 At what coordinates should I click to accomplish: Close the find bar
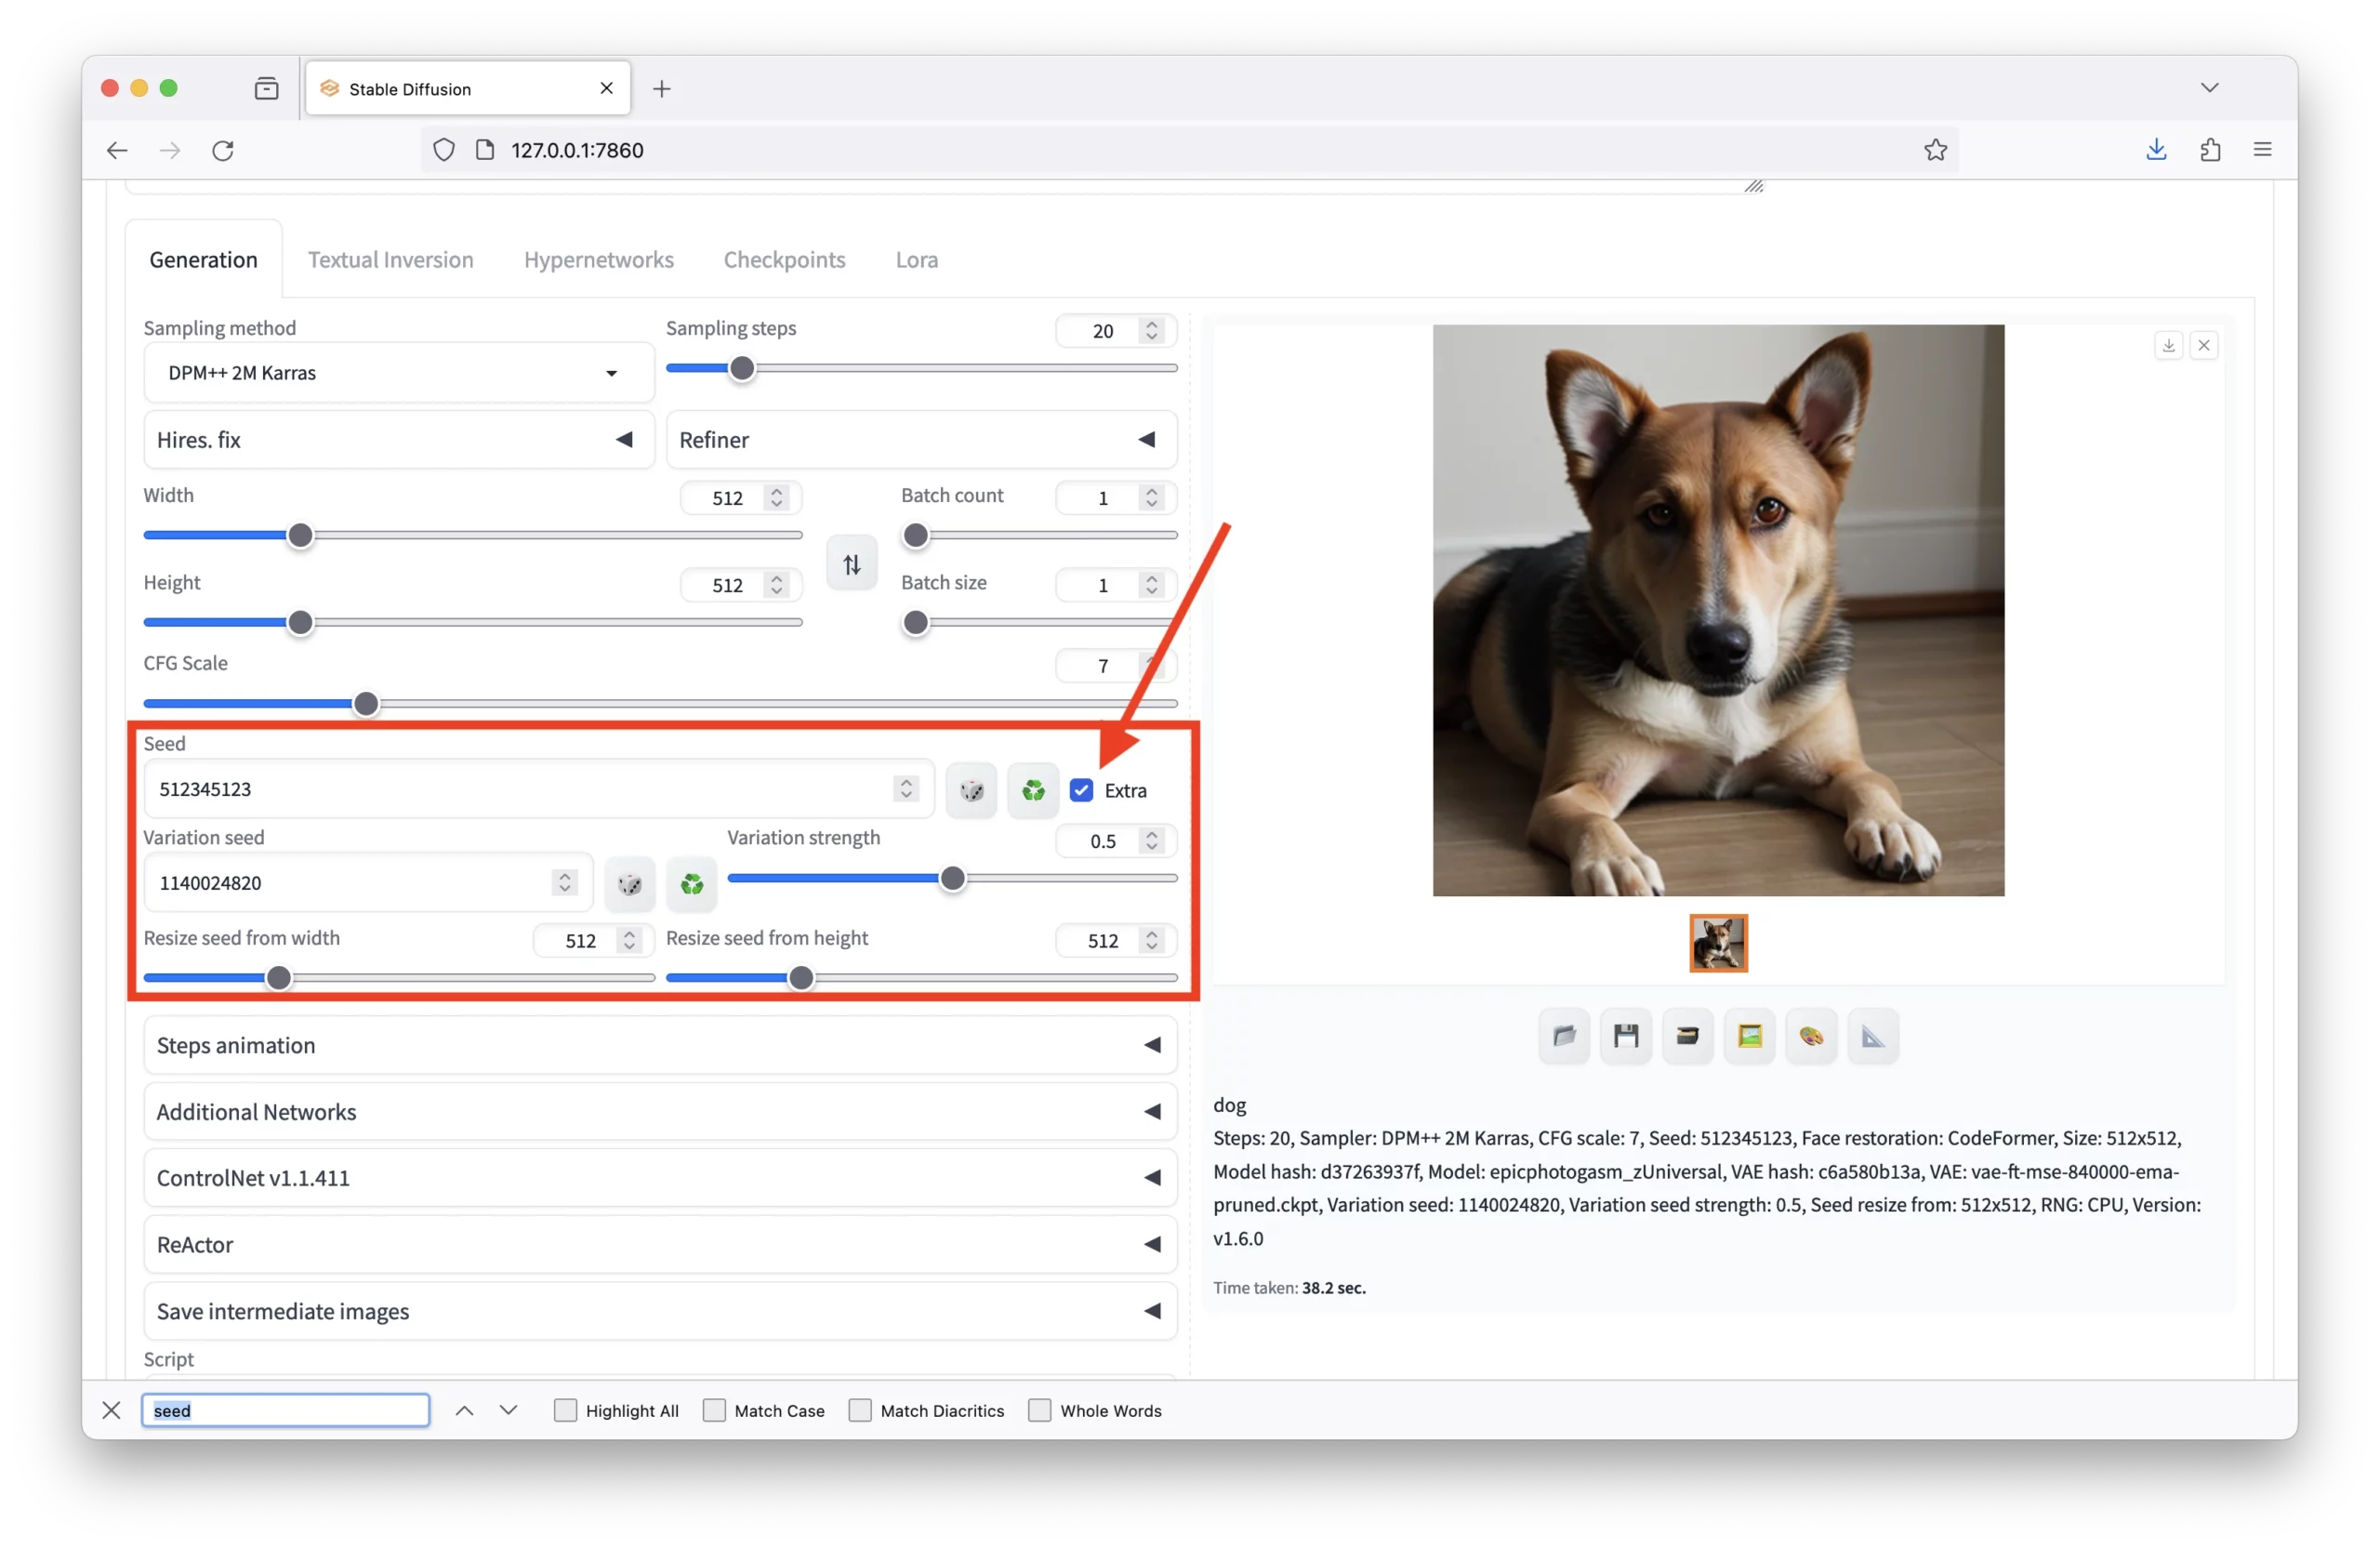[x=111, y=1411]
